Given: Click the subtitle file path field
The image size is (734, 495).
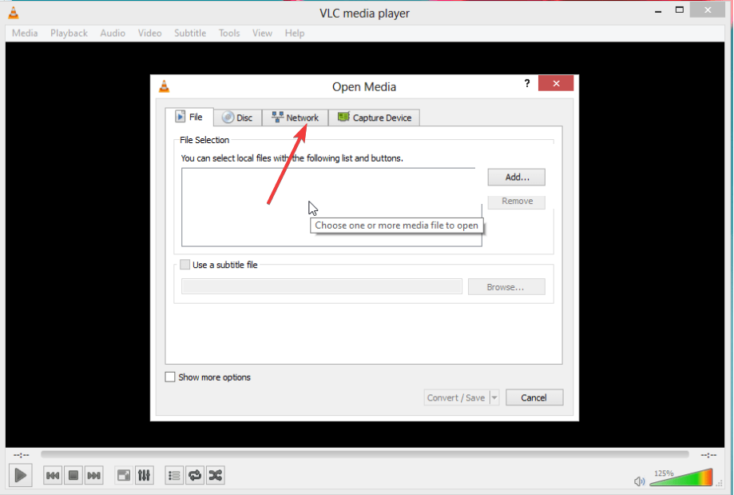Looking at the screenshot, I should (322, 287).
